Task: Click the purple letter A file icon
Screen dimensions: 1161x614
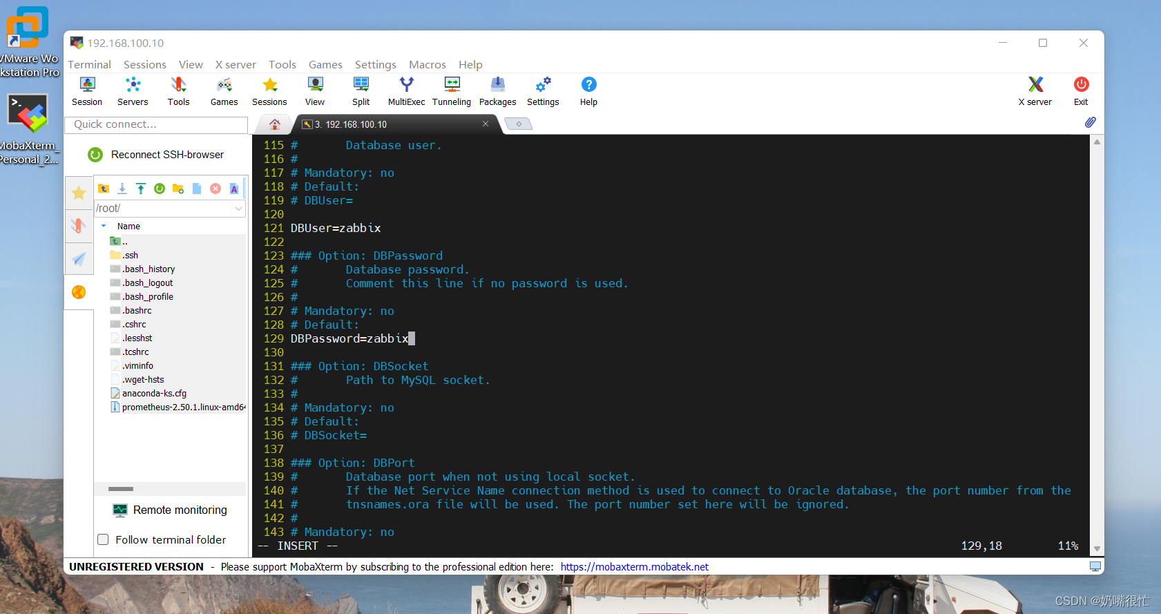Action: point(234,189)
